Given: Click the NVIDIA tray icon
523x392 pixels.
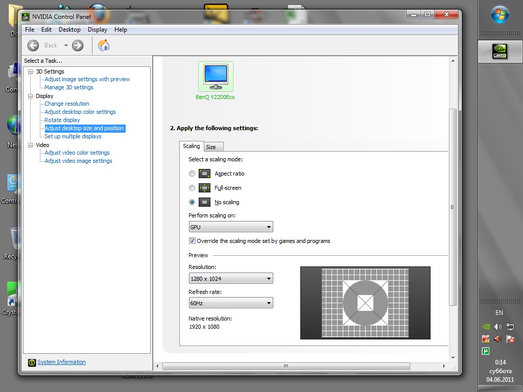Looking at the screenshot, I should click(486, 327).
